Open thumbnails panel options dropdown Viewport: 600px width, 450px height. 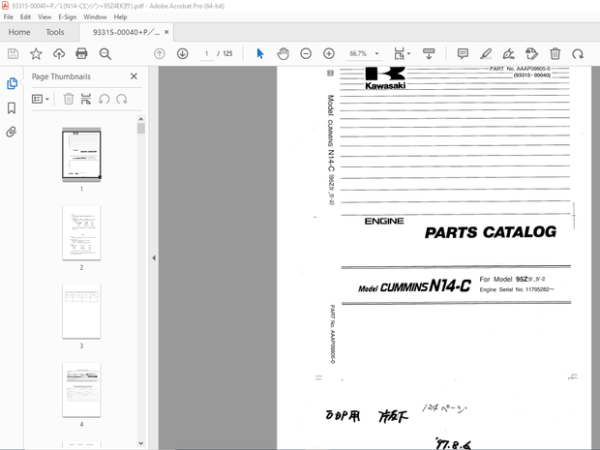[41, 99]
